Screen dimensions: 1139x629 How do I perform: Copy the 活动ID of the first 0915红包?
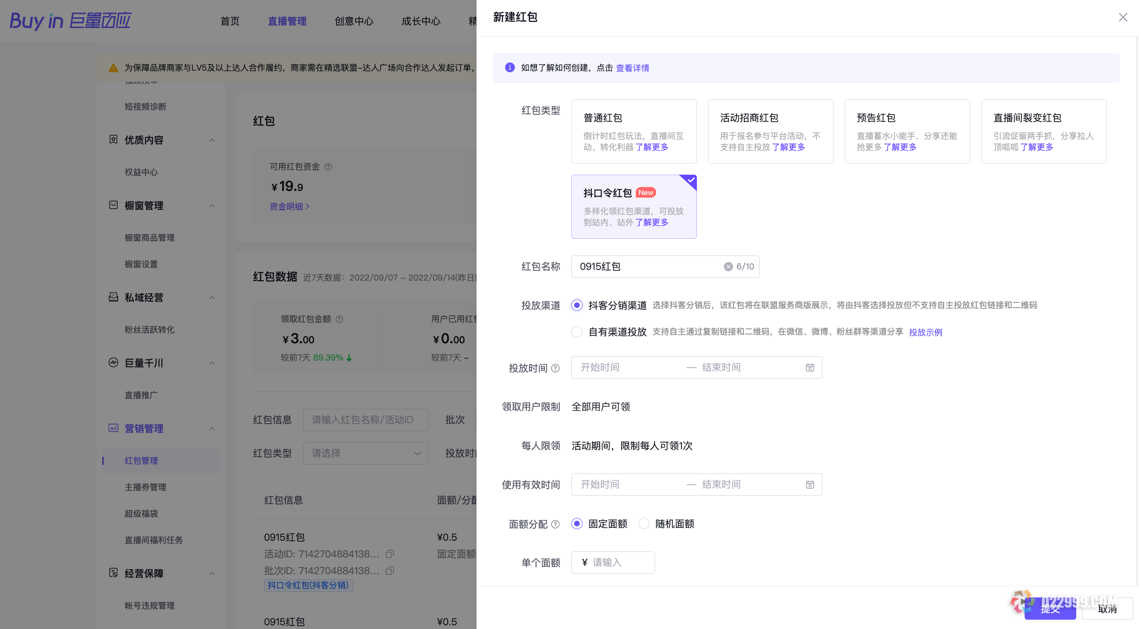coord(390,554)
